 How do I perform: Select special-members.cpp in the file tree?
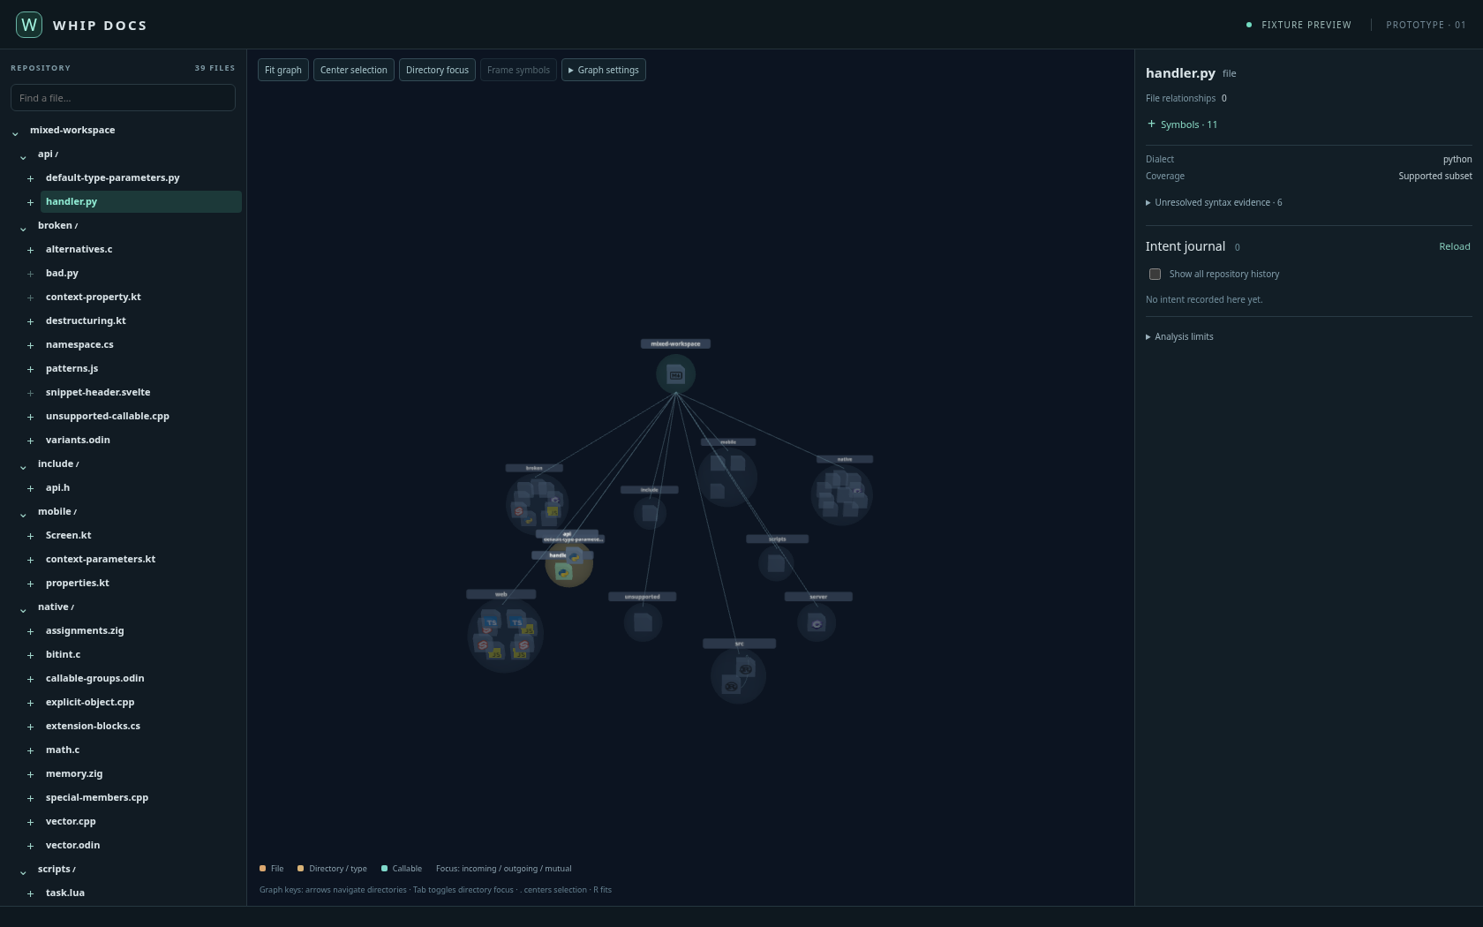click(97, 797)
